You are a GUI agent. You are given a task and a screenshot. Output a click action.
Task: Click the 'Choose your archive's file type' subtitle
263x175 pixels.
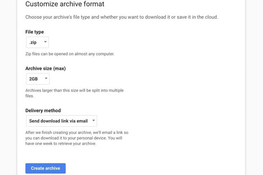point(121,17)
